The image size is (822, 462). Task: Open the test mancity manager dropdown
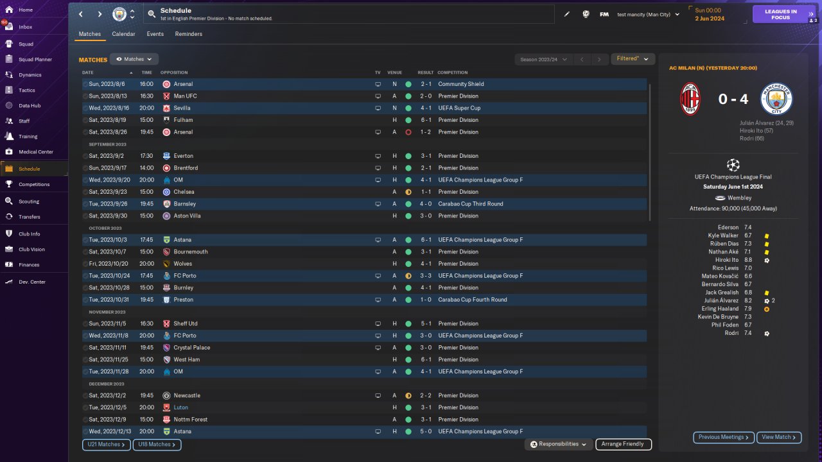pos(649,14)
